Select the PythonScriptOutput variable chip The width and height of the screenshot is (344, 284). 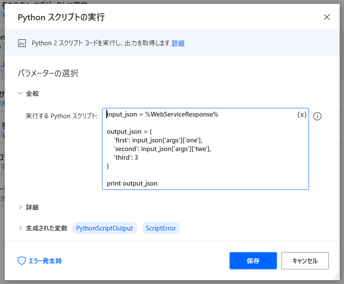point(105,228)
